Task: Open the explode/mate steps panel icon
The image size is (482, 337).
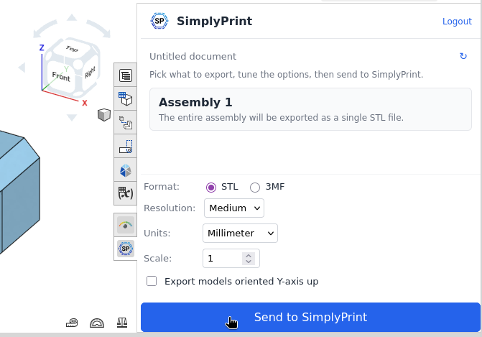Action: pos(126,123)
